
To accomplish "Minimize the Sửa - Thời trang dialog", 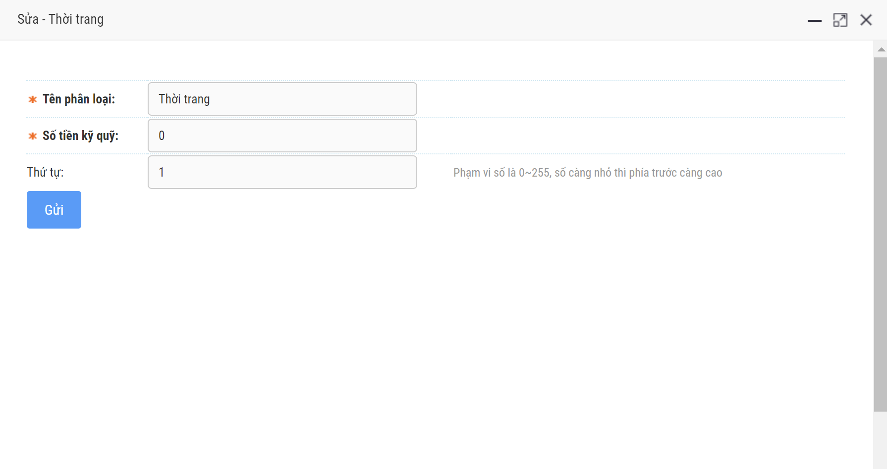I will 814,20.
